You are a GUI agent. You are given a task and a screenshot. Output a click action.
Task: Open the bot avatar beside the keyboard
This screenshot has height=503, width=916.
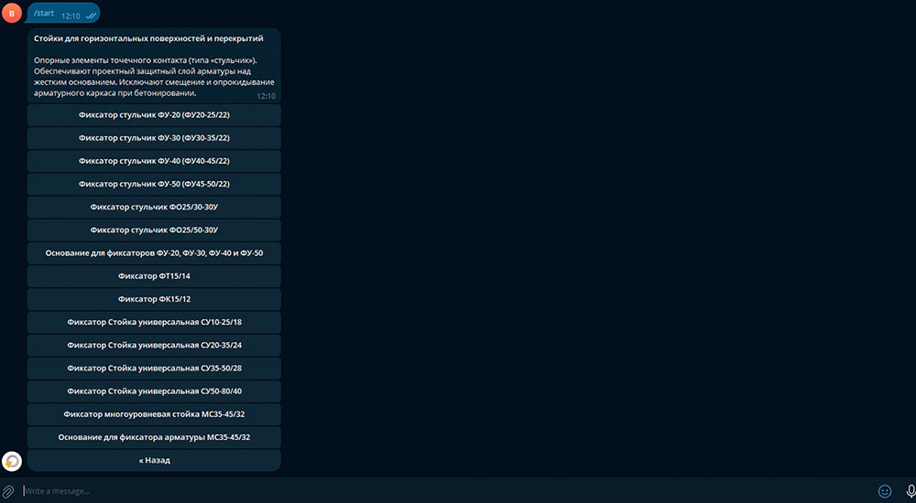(x=12, y=461)
